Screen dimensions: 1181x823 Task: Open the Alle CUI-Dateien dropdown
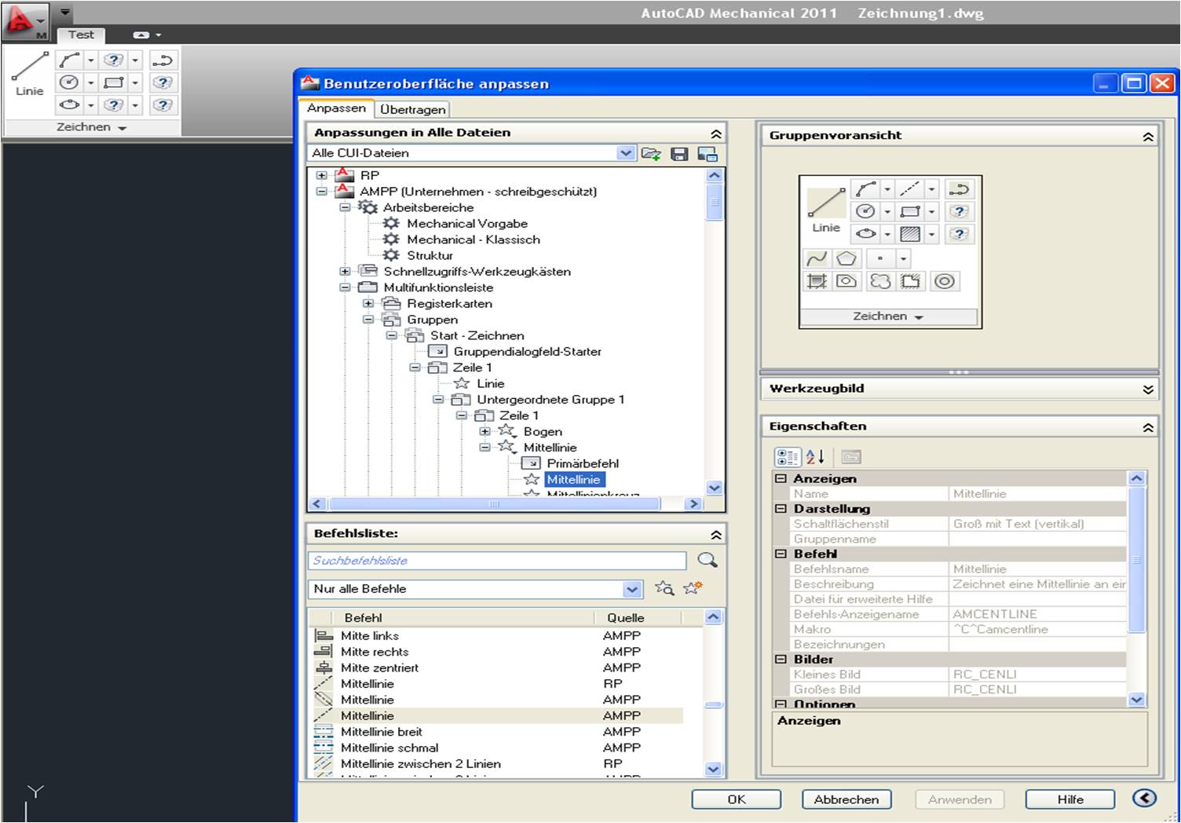click(626, 153)
